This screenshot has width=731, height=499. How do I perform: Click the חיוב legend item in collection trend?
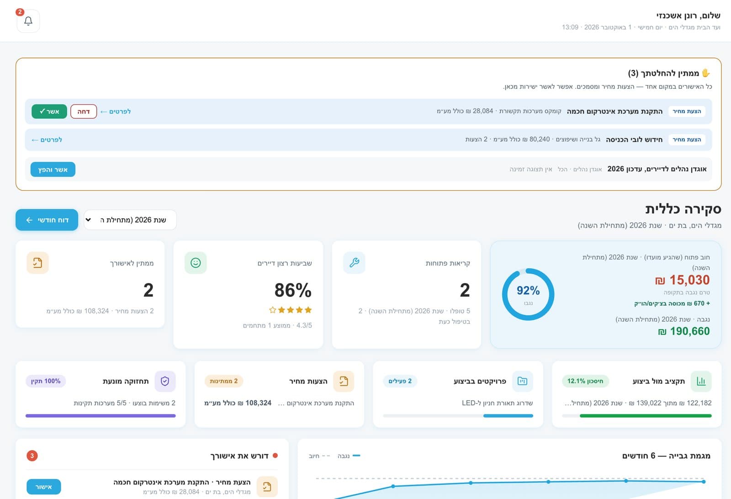click(319, 456)
